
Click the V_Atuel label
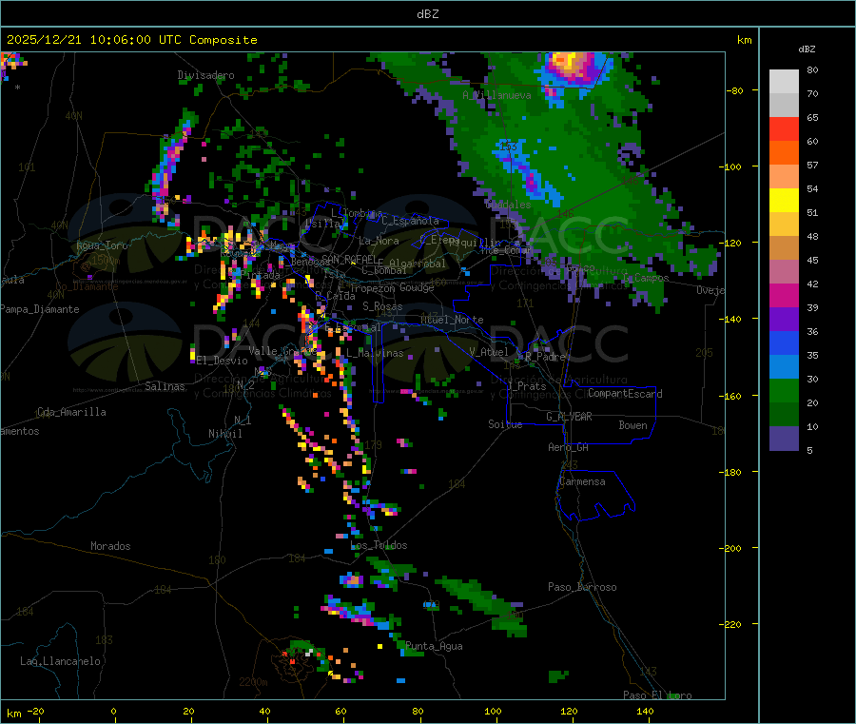[x=489, y=352]
